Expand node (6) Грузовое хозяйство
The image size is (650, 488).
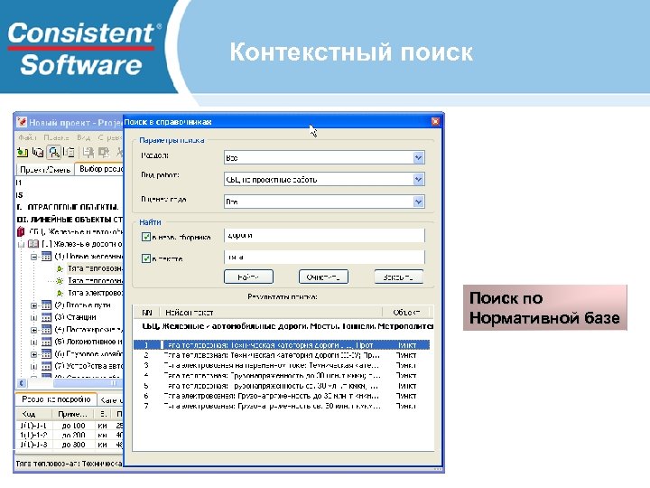[34, 354]
